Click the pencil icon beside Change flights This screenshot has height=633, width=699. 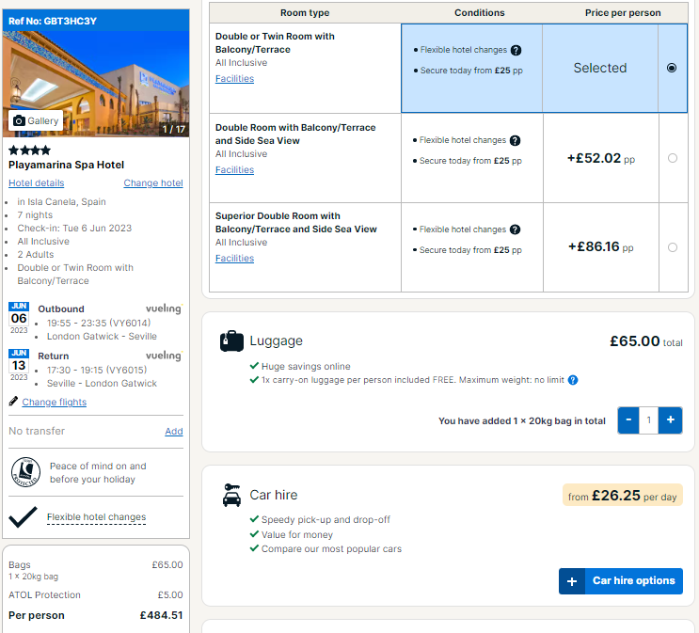coord(13,402)
